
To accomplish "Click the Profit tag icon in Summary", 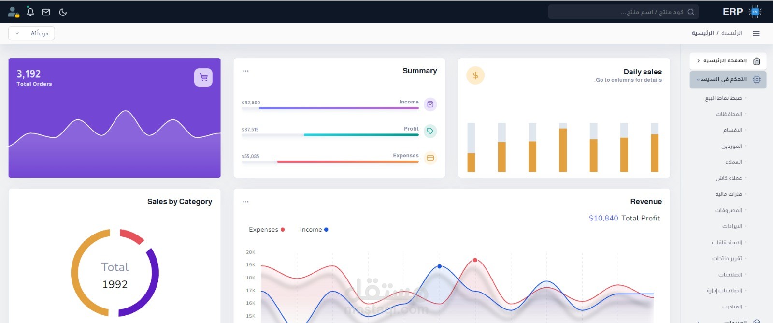I will click(430, 131).
